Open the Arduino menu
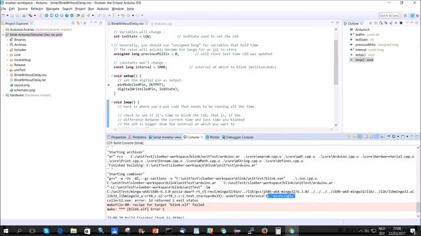Viewport: 421px width, 236px height. pyautogui.click(x=103, y=9)
